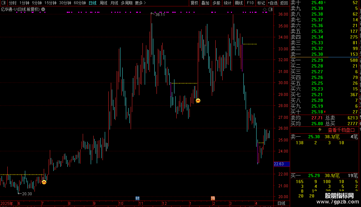361x207 pixels.
Task: Open the 财 financial report marker
Action: [137, 198]
